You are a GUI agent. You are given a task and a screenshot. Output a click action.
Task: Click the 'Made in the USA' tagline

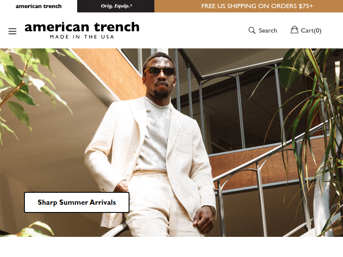[82, 37]
